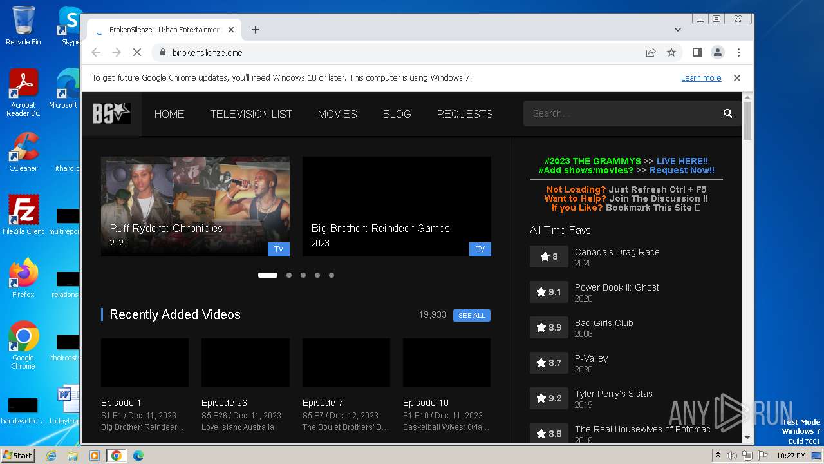Close the BrokenSilenze tab
The width and height of the screenshot is (824, 464).
point(231,30)
